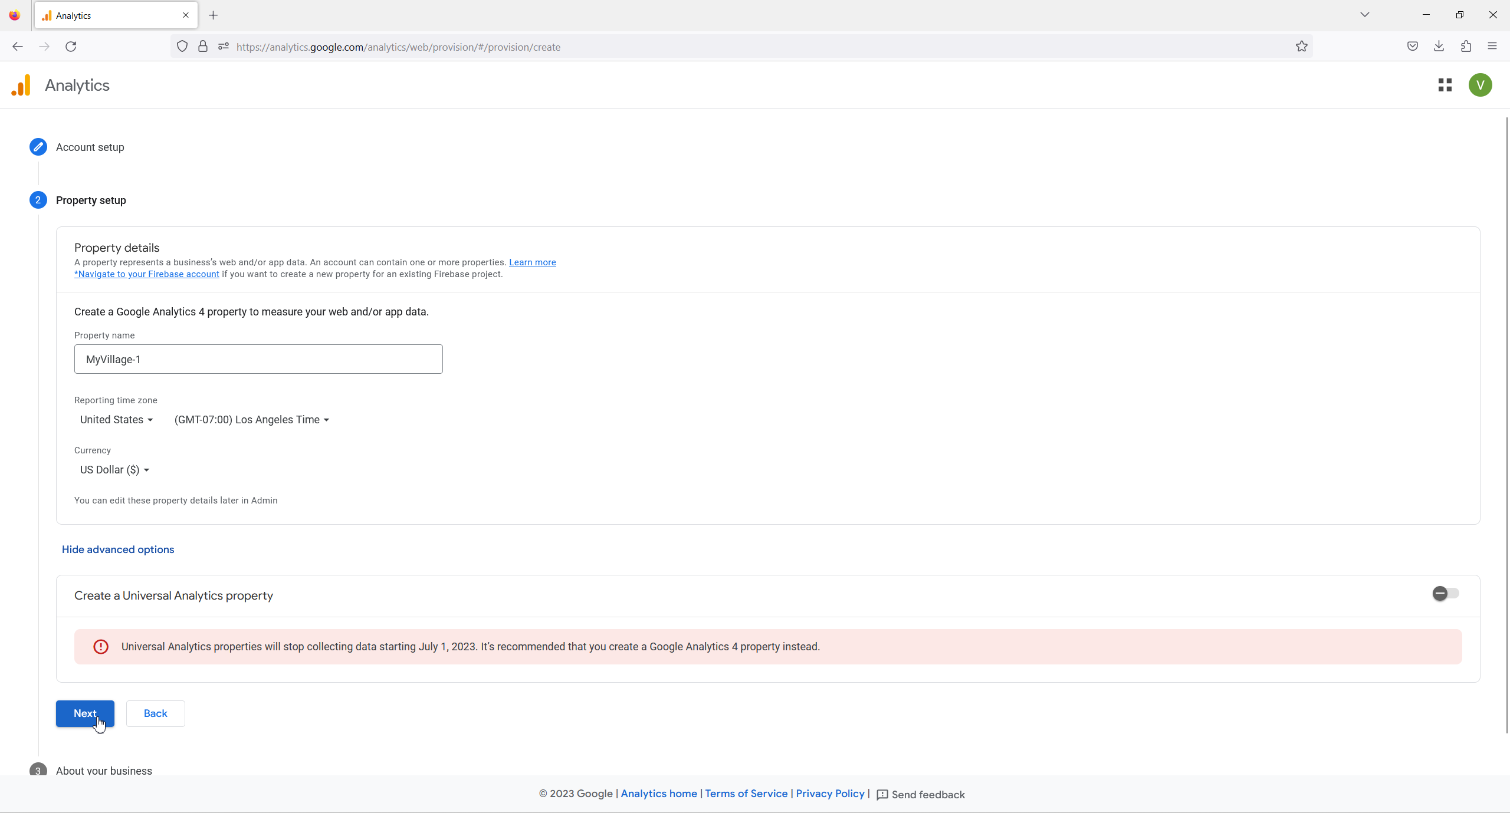Open the Google apps grid icon

tap(1445, 85)
